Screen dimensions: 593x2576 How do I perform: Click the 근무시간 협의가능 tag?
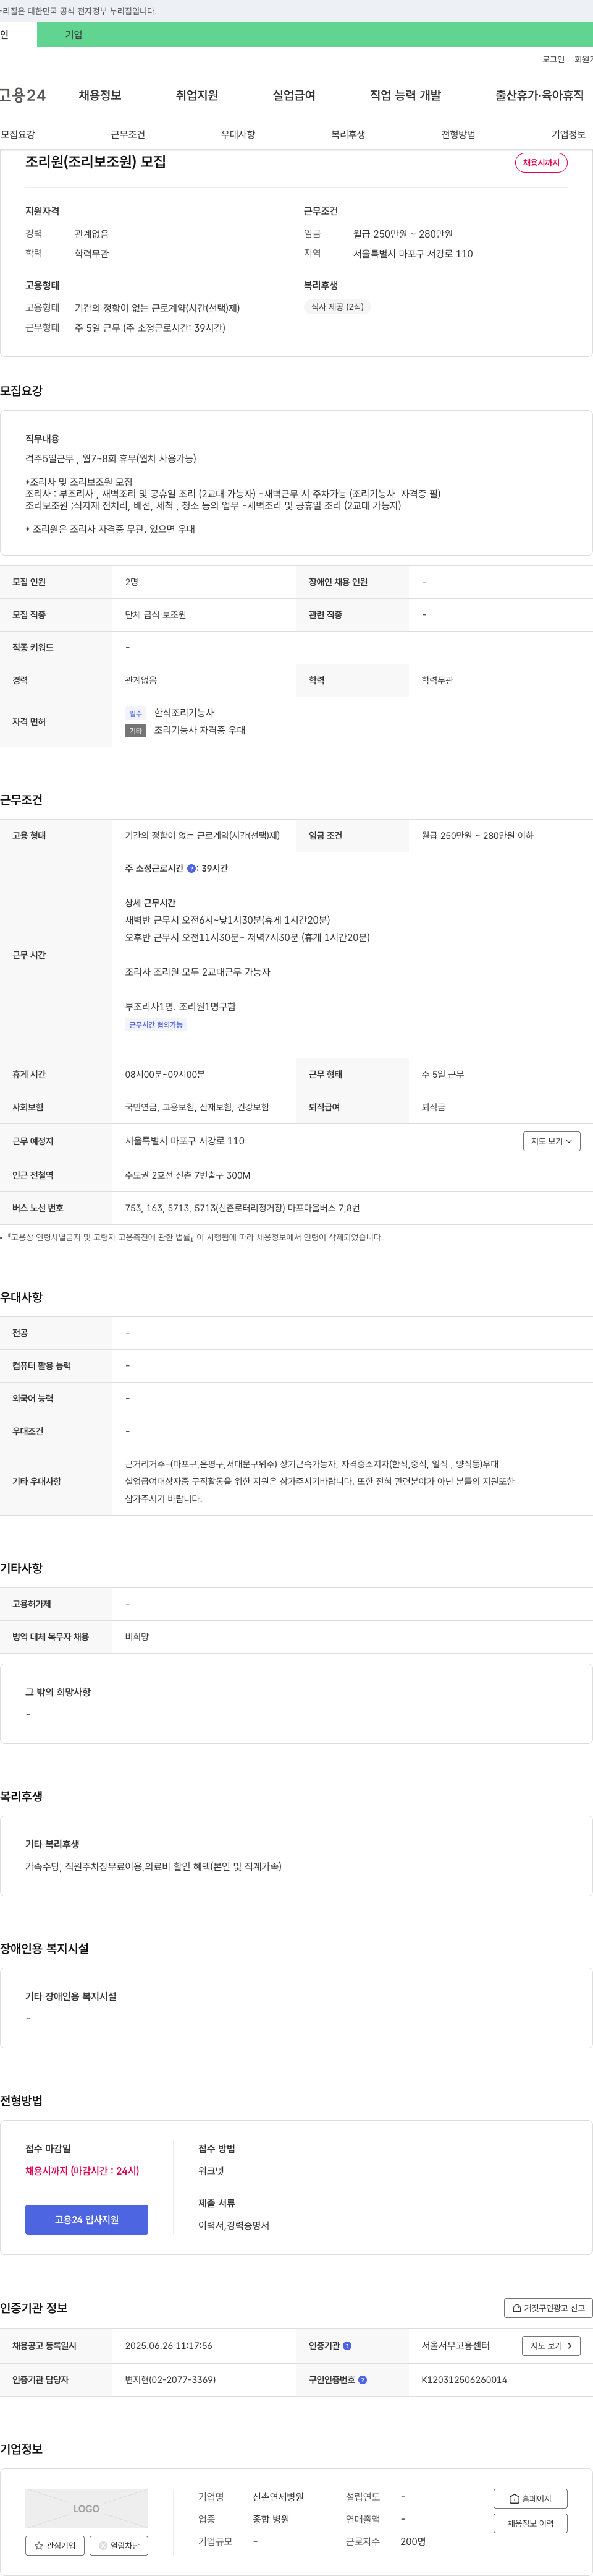(x=156, y=1025)
